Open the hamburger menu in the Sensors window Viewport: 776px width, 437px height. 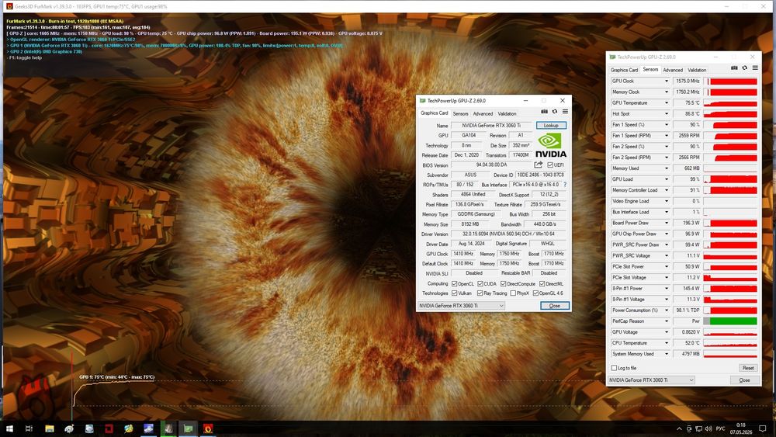[x=755, y=68]
